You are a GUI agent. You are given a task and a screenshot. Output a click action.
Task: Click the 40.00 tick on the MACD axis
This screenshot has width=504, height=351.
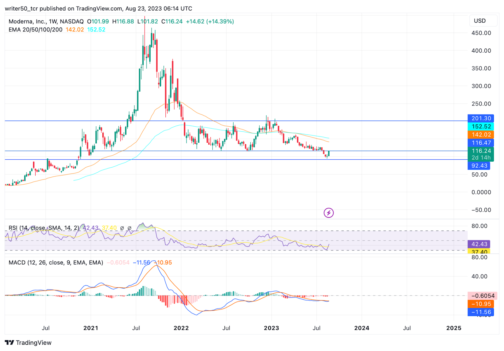[479, 276]
